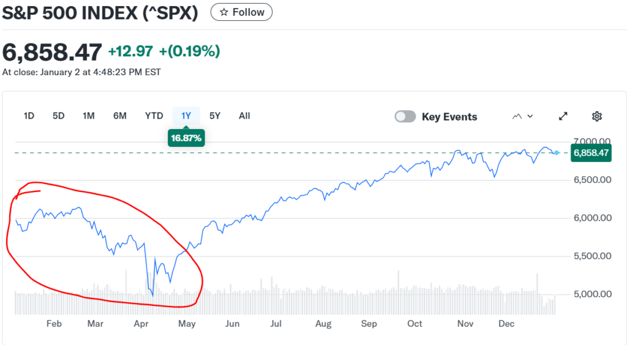Click the line chart icon
This screenshot has height=345, width=627.
pos(517,116)
